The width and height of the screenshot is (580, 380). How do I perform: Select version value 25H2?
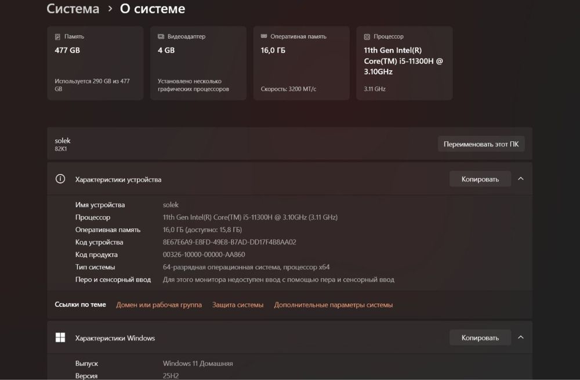[x=171, y=375]
